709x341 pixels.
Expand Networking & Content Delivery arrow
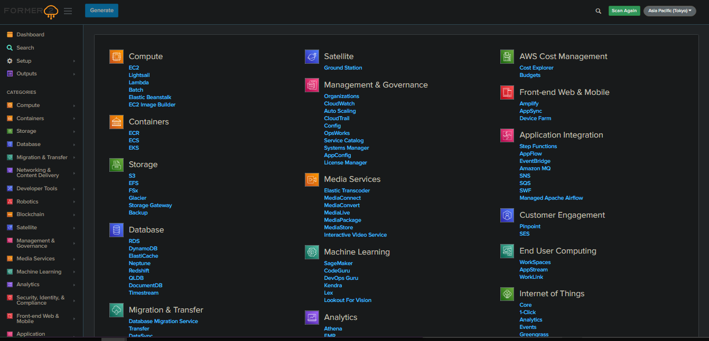(74, 173)
